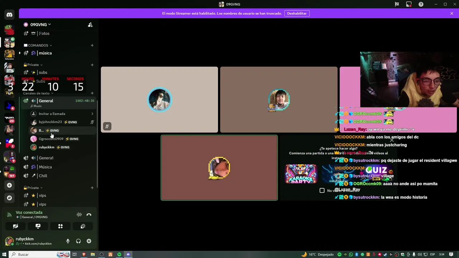The width and height of the screenshot is (459, 258).
Task: Open the Pepe frog server icon
Action: 9,29
